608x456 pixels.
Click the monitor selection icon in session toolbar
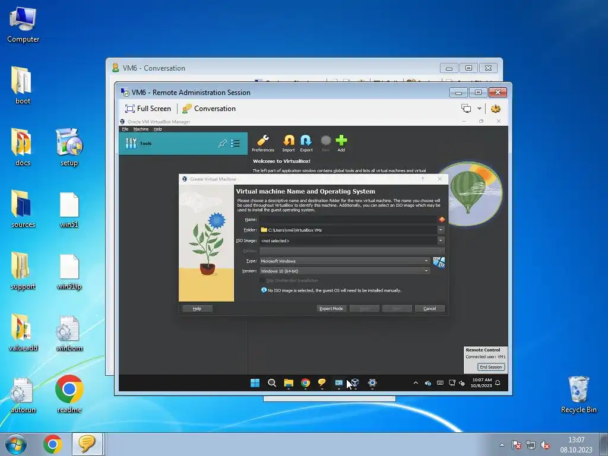[466, 109]
